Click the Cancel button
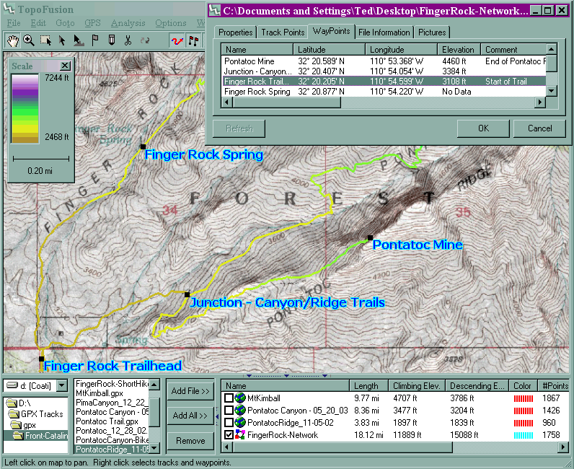The image size is (574, 469). 539,128
